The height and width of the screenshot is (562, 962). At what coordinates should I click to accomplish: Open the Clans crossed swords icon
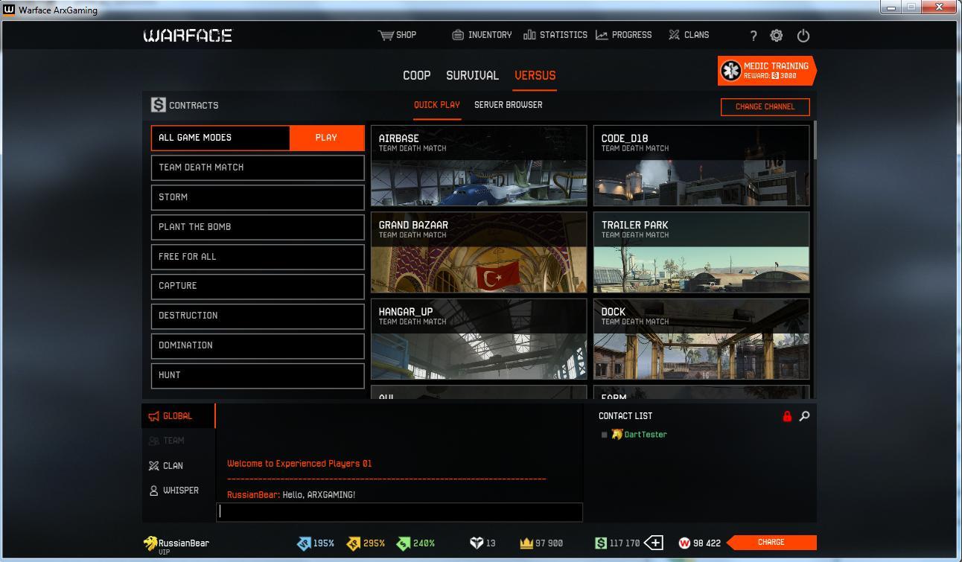(675, 35)
